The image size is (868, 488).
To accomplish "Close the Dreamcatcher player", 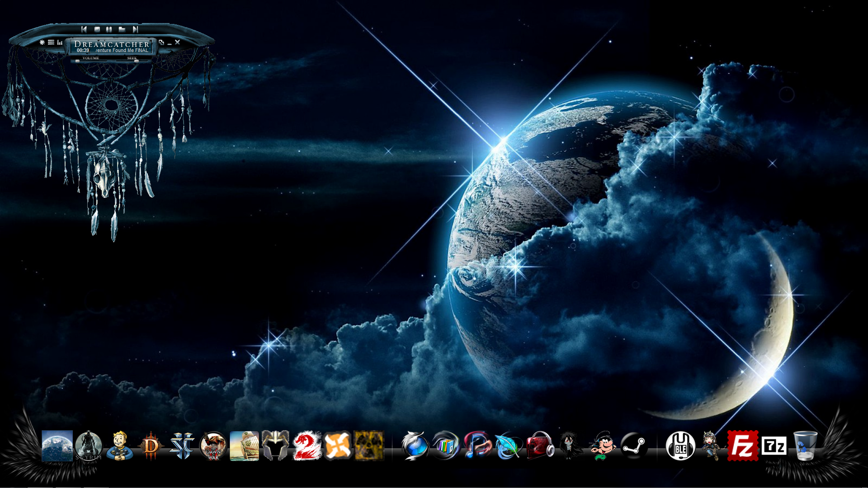I will click(178, 42).
